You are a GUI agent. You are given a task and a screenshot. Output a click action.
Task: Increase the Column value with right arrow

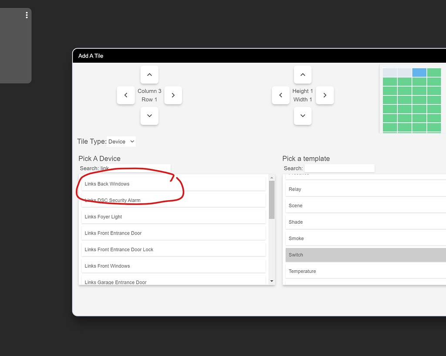tap(173, 95)
